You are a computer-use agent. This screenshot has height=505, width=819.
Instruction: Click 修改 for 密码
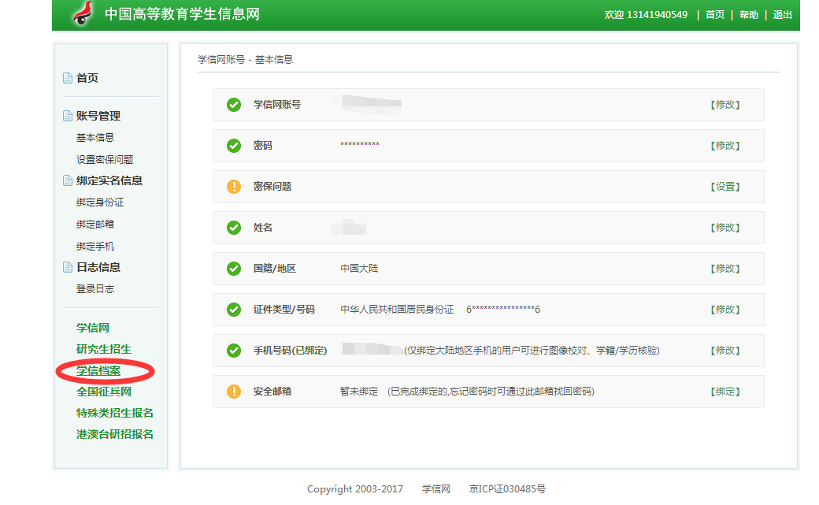[725, 145]
